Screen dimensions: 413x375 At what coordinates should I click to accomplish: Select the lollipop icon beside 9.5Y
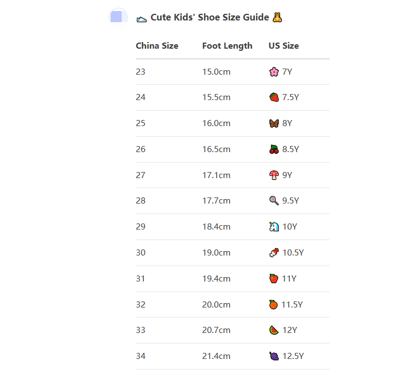click(274, 201)
